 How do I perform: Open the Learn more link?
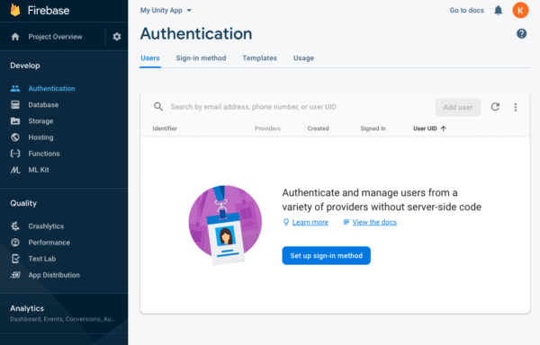[310, 222]
